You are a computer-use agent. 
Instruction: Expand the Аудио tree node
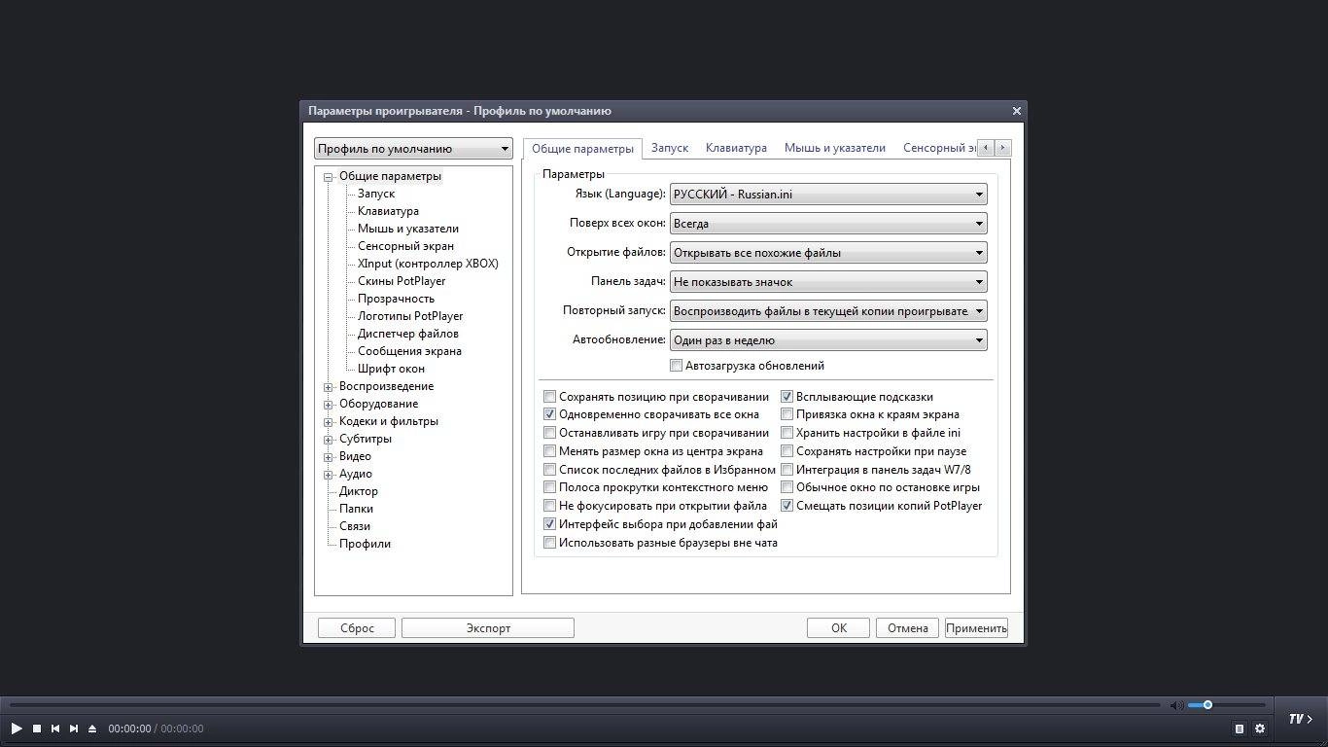click(329, 475)
